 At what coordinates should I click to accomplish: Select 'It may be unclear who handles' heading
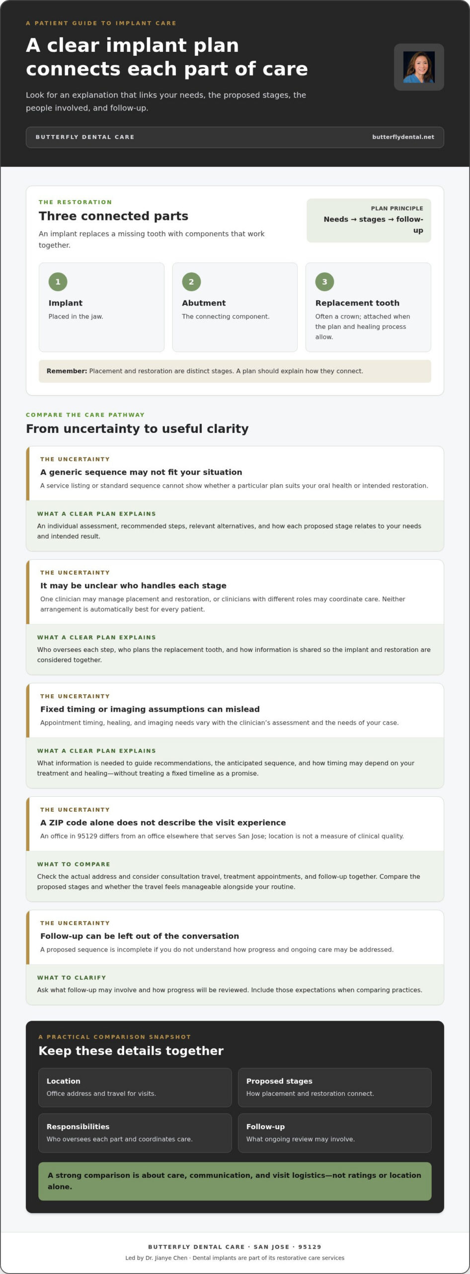click(x=133, y=586)
